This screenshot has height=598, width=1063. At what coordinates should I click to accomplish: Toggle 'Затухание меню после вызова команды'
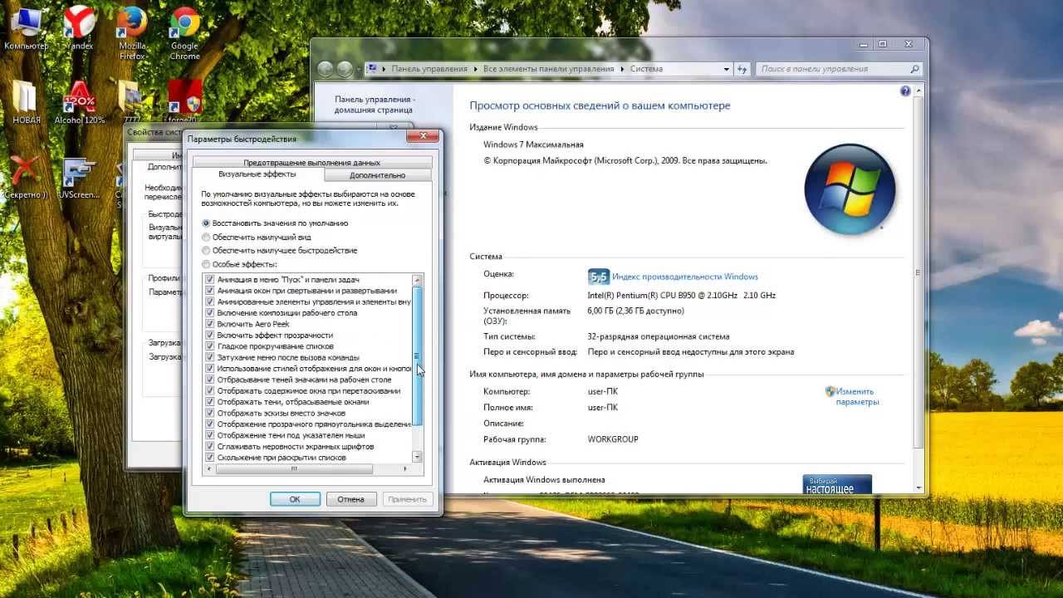(x=210, y=357)
